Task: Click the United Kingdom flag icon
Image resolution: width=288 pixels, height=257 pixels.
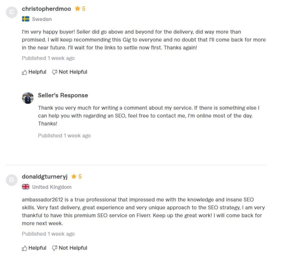Action: pos(26,187)
